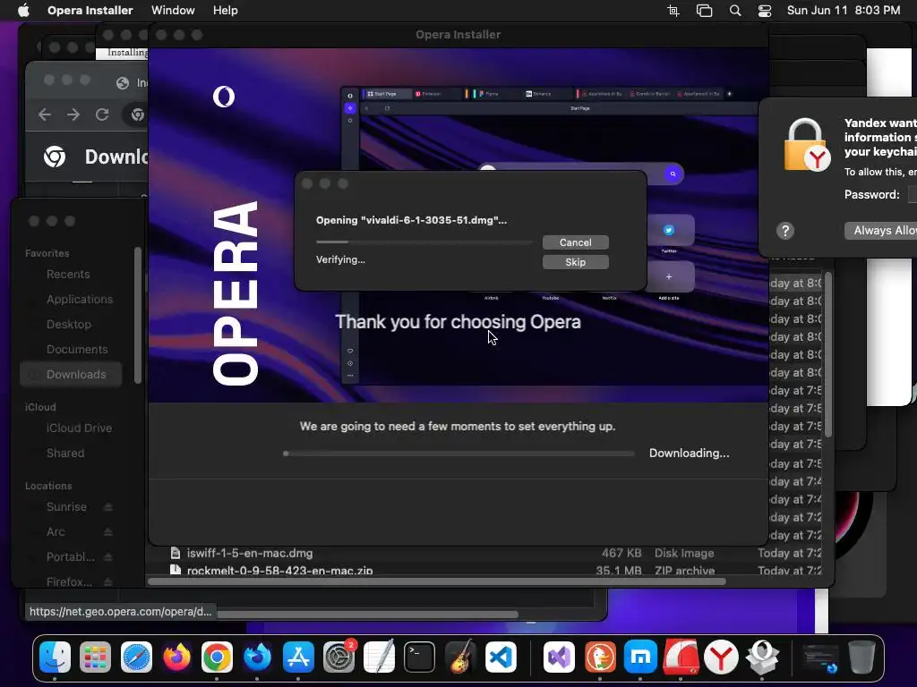Launch DuckDuckGo browser from the Dock

[x=600, y=657]
